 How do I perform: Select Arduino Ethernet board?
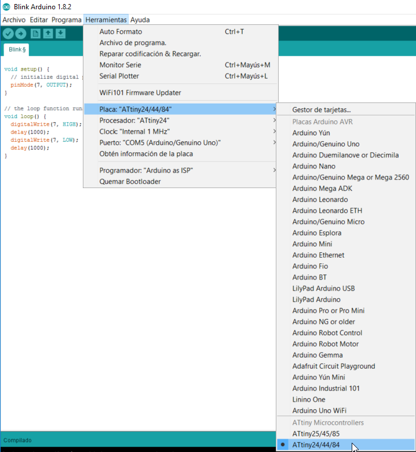pos(346,255)
